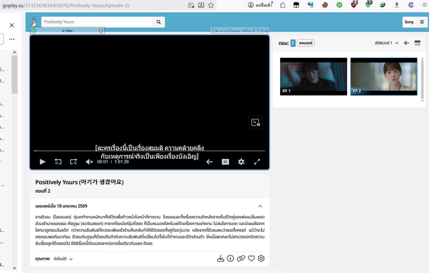
Task: Click the Sony button
Action: (x=409, y=22)
